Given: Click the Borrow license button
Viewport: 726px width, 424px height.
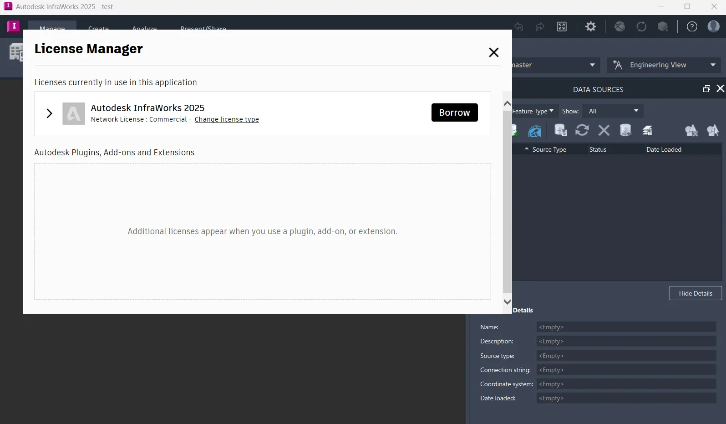Looking at the screenshot, I should [x=454, y=112].
